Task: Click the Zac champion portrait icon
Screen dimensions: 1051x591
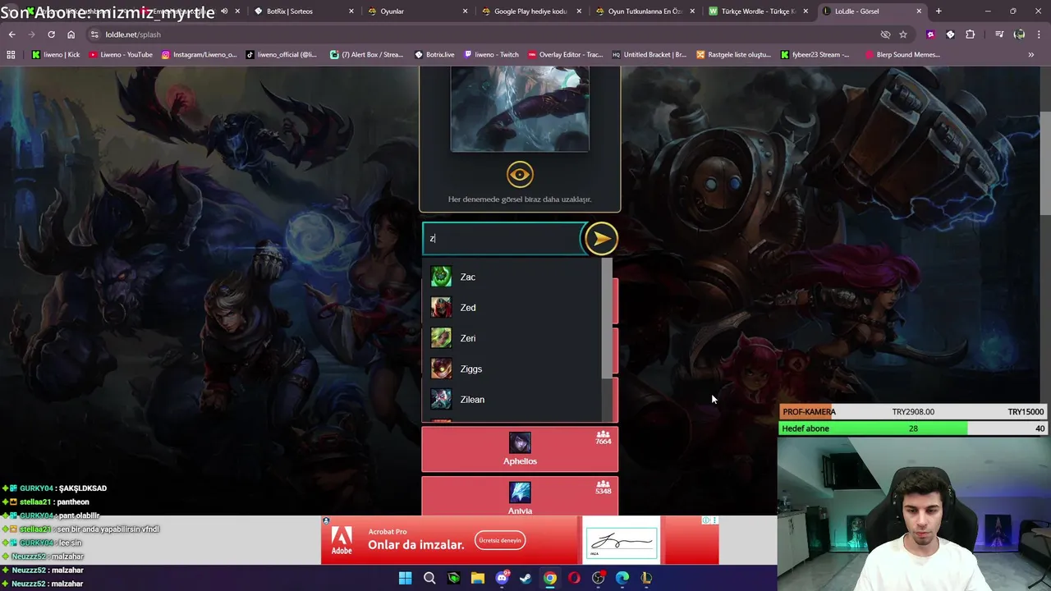Action: tap(441, 277)
